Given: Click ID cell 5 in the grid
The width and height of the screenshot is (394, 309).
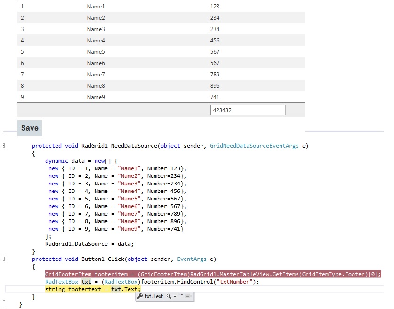Looking at the screenshot, I should (22, 52).
